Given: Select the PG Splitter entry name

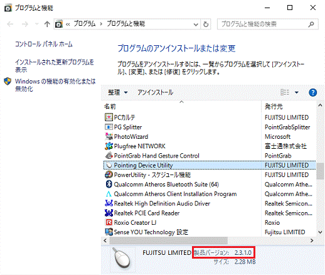Looking at the screenshot, I should coord(128,127).
